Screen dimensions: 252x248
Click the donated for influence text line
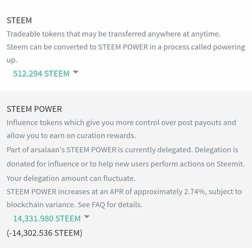pos(126,164)
